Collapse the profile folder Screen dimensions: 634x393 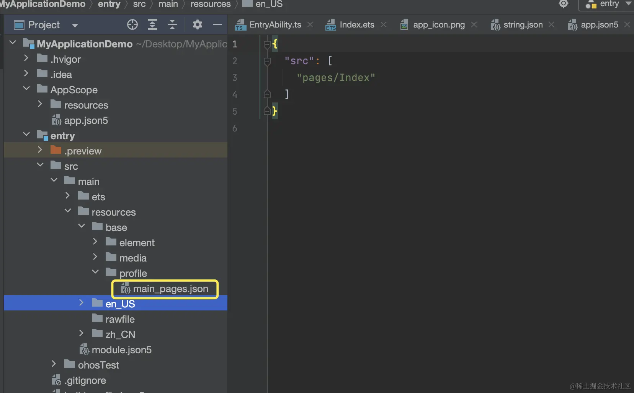click(95, 272)
